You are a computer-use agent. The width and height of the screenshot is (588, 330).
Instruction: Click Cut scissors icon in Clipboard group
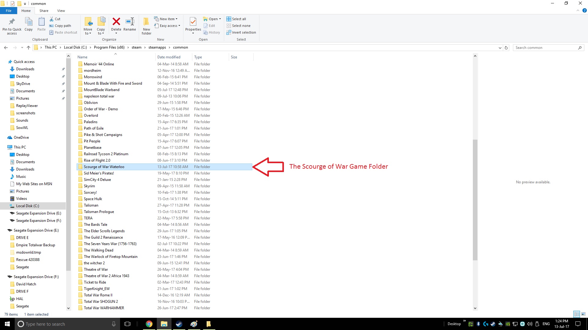click(x=52, y=19)
